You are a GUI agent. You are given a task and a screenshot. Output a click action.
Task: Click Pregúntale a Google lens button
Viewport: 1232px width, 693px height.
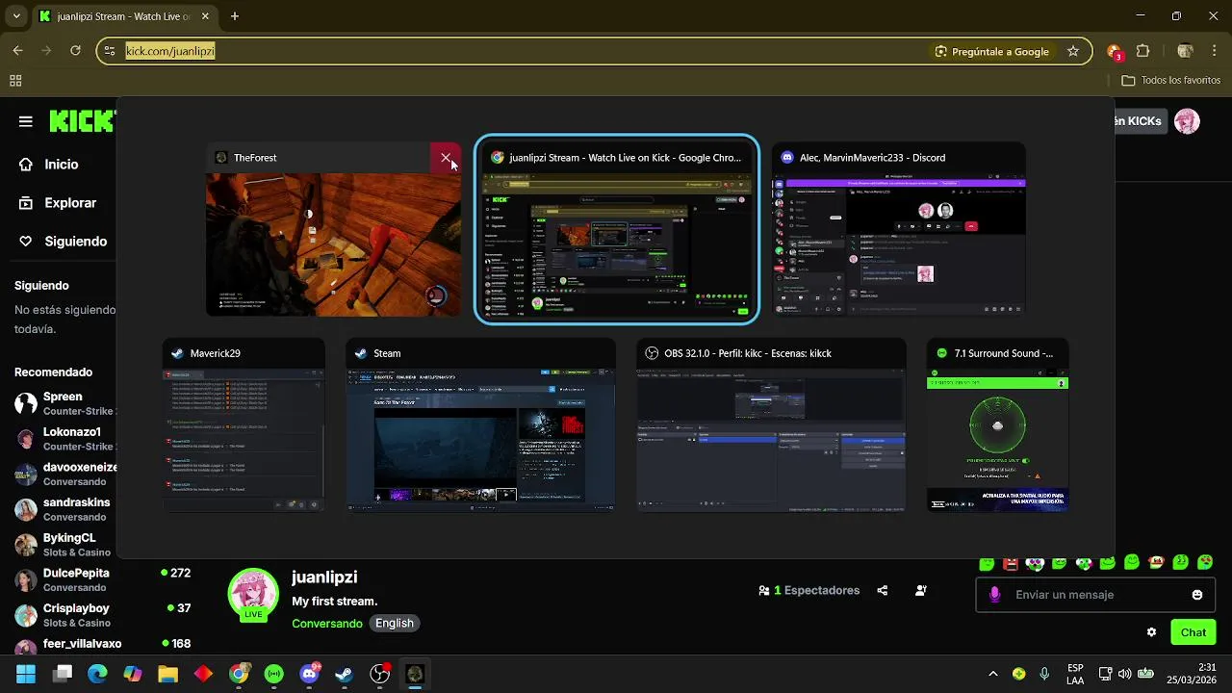point(991,51)
